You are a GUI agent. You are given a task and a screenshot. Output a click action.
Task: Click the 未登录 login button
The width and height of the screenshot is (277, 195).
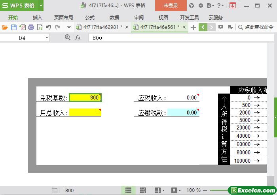pyautogui.click(x=171, y=6)
